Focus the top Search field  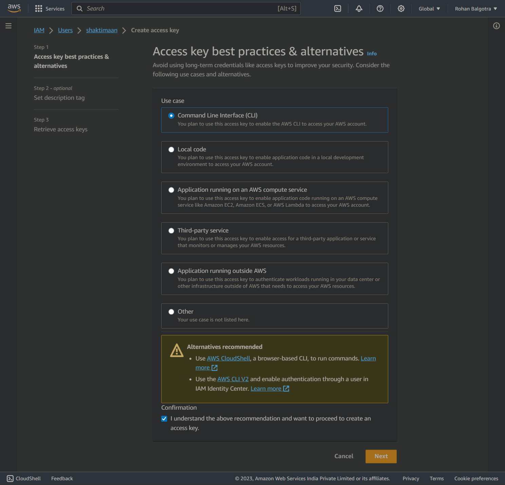tap(186, 8)
